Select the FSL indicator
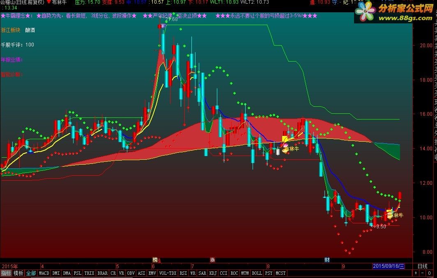Viewport: 437px width, 278px height. coord(77,273)
